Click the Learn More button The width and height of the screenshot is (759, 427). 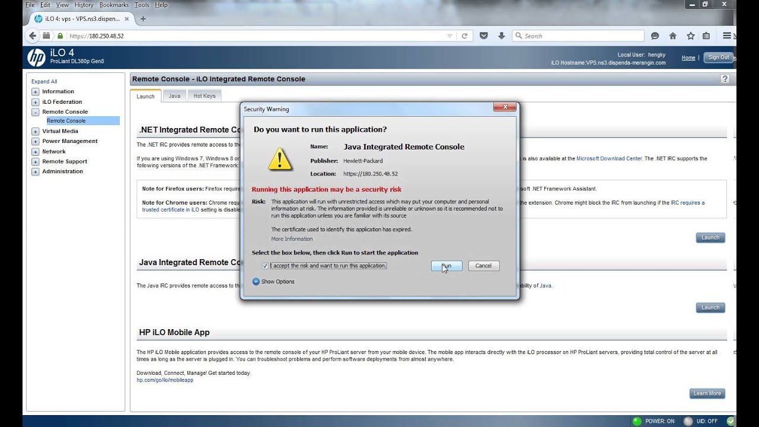(x=707, y=393)
